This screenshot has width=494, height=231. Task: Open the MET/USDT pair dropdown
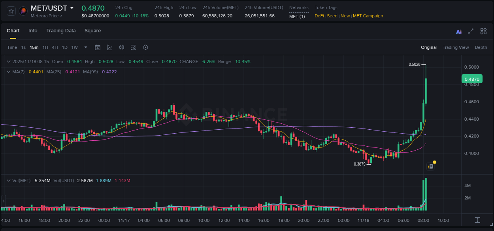[x=72, y=7]
